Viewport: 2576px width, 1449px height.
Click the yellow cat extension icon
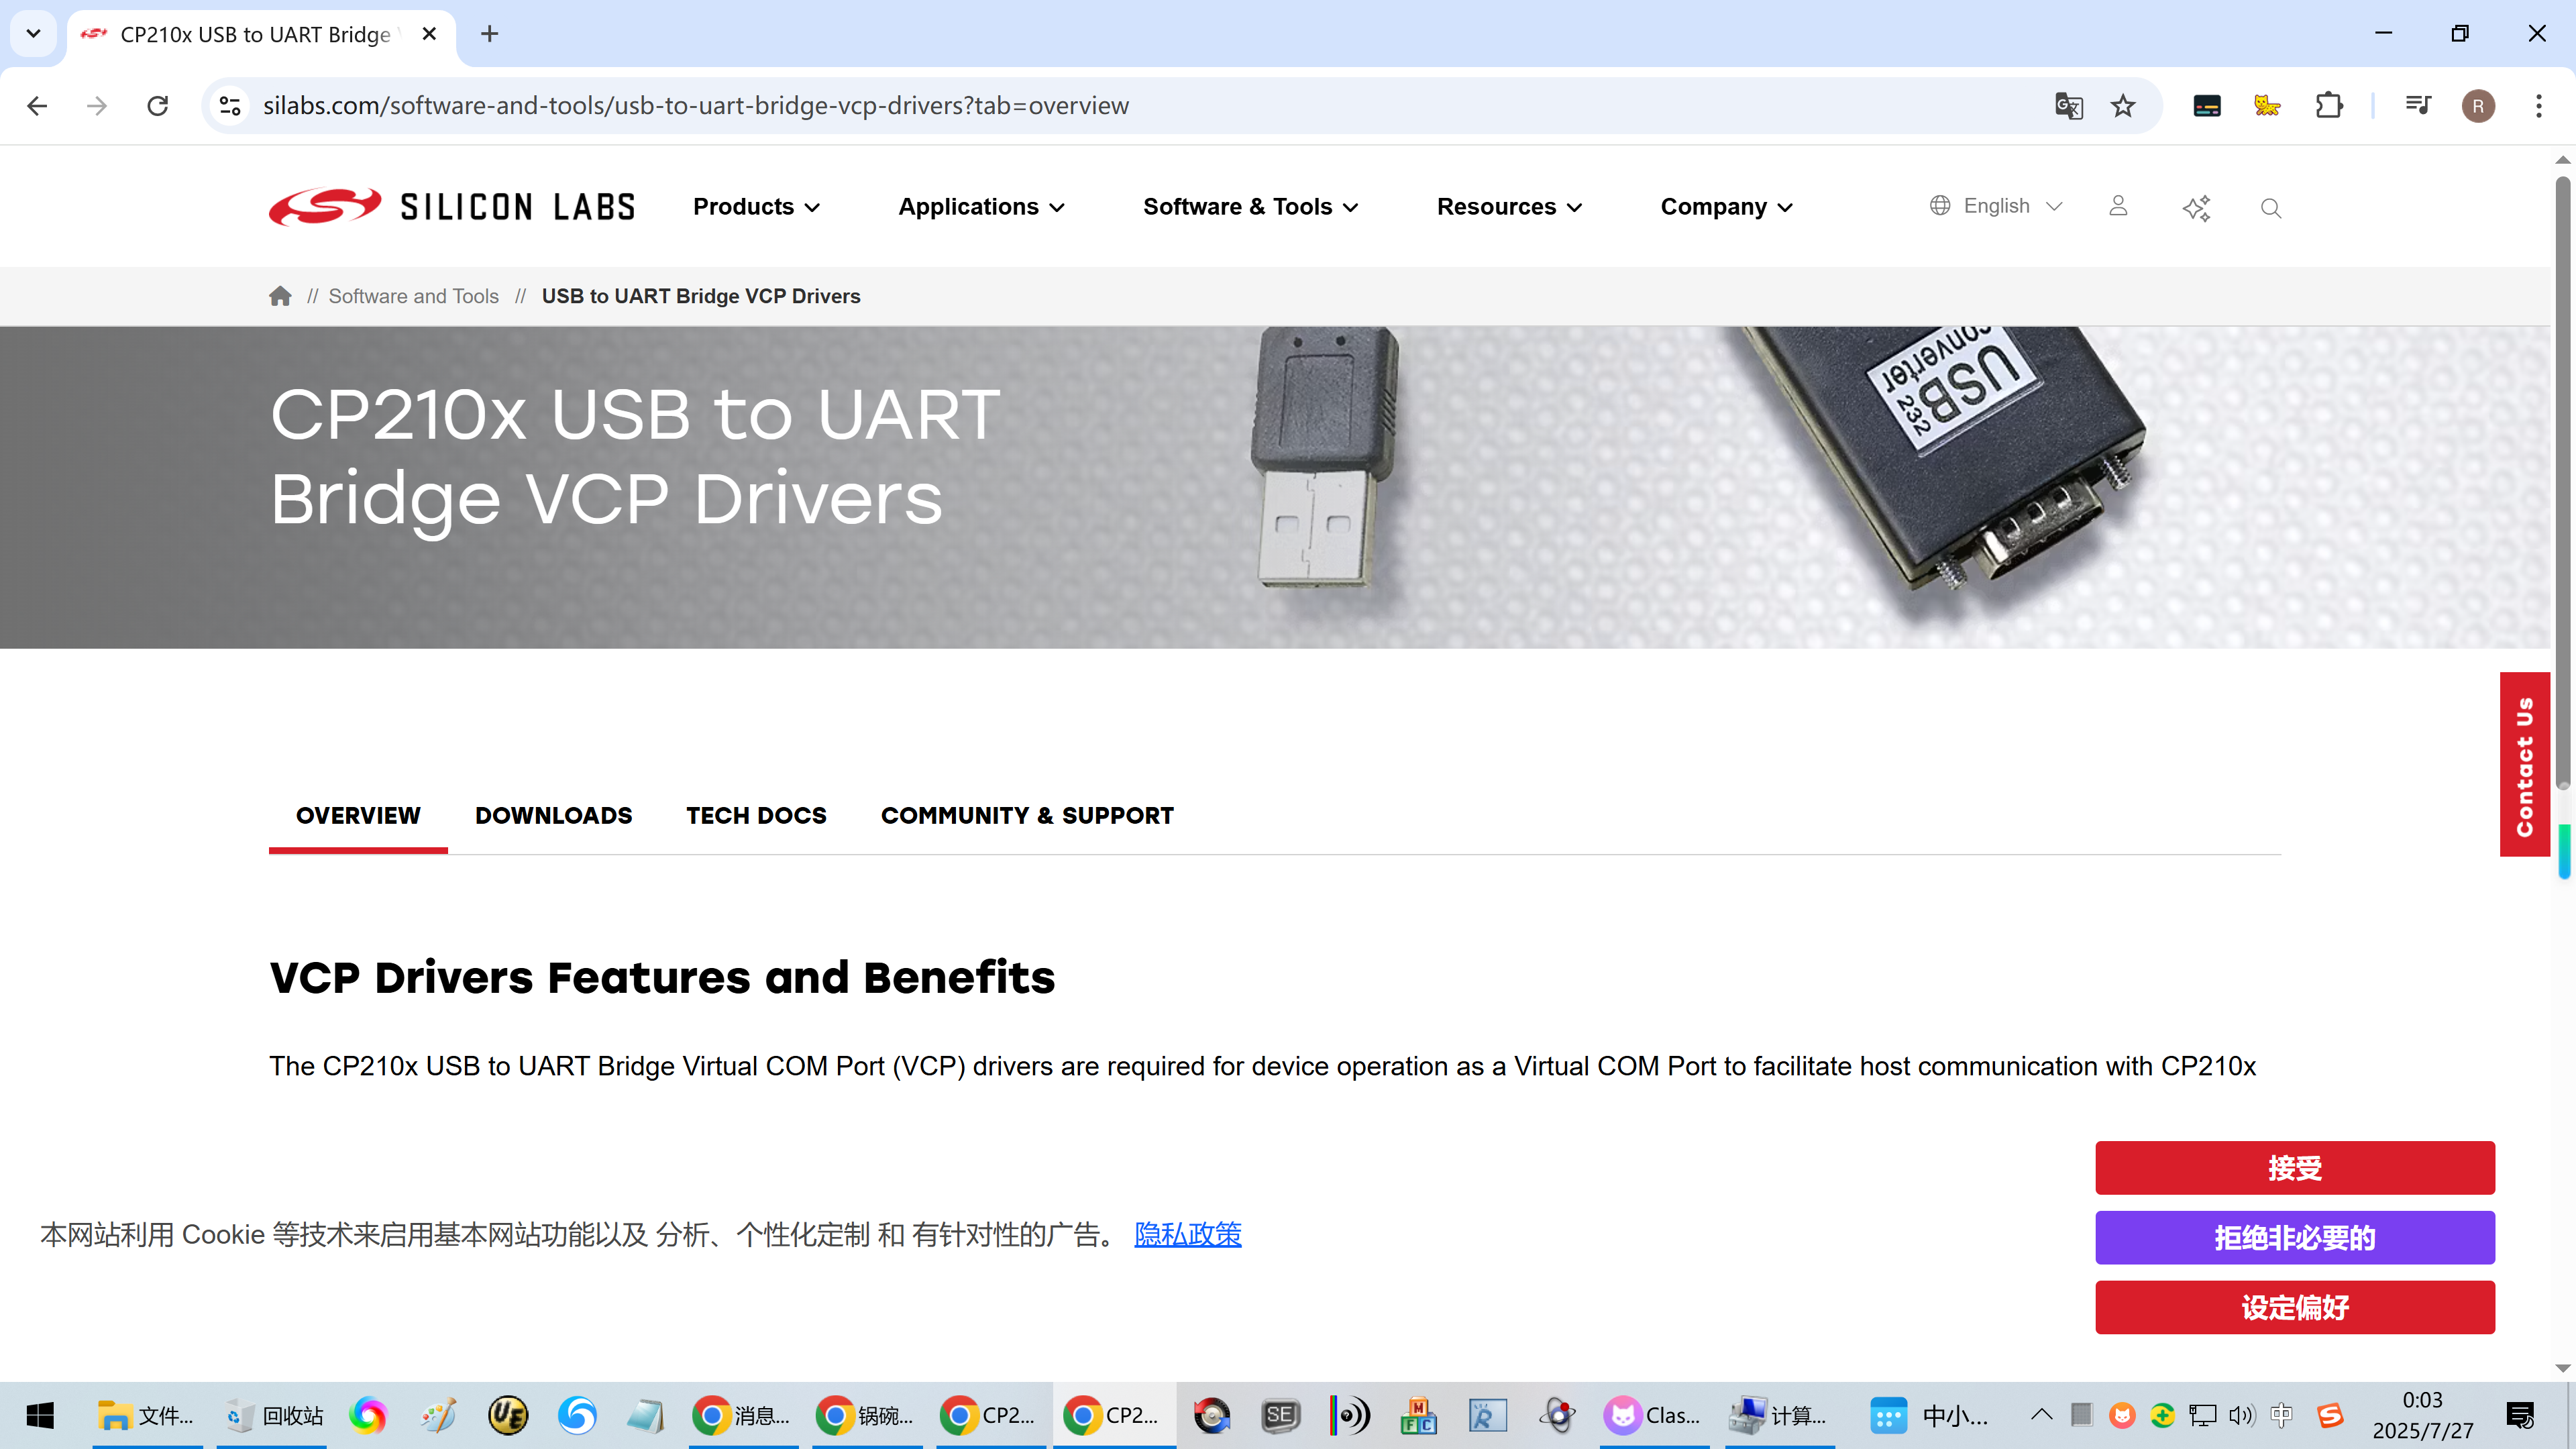click(2267, 105)
